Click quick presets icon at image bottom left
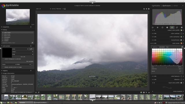This screenshot has height=104, width=185. coord(36,92)
